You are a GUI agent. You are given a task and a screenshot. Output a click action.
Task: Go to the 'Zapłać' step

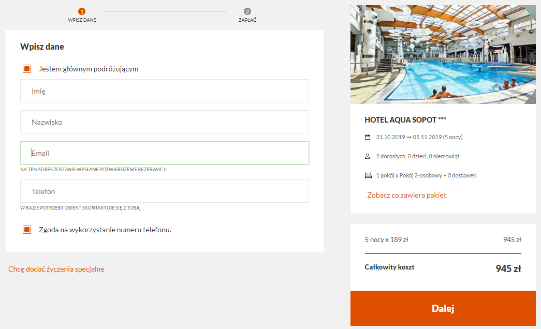click(x=247, y=20)
